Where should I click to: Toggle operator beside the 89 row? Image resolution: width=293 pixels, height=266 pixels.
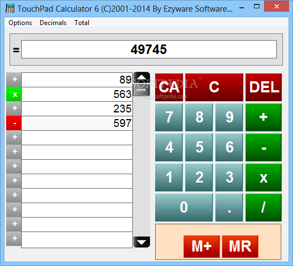(14, 80)
